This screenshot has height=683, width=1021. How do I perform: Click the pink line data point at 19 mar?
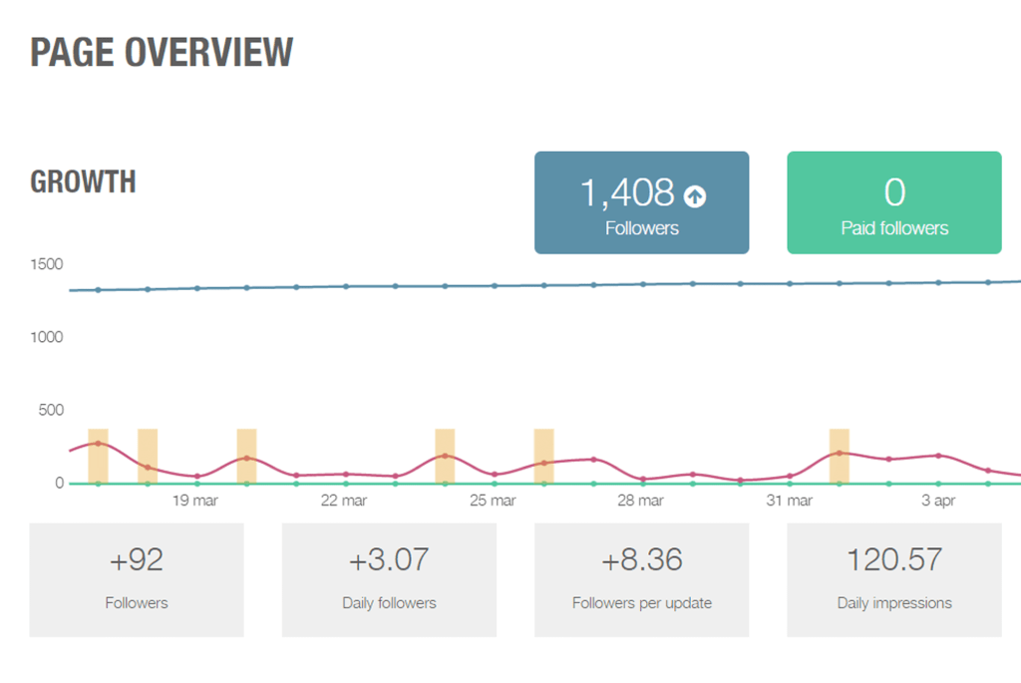point(197,477)
